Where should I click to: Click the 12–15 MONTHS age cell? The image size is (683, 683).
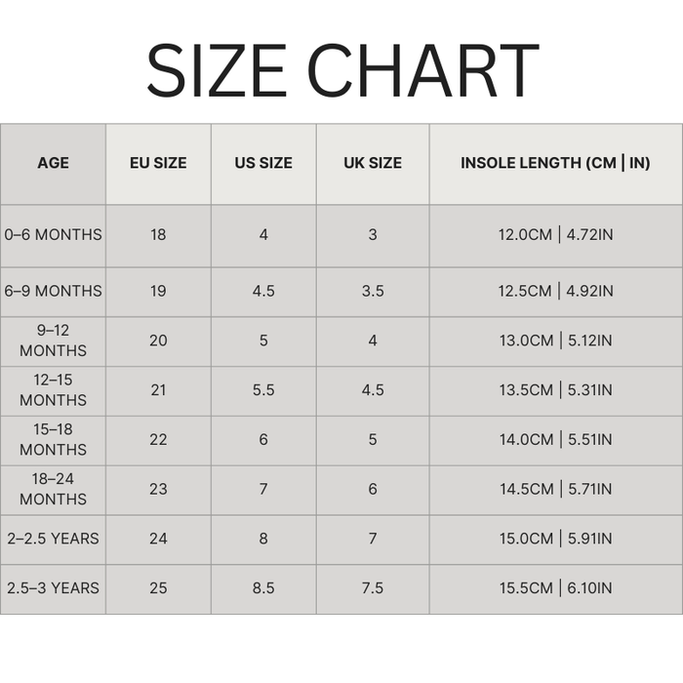(x=53, y=390)
